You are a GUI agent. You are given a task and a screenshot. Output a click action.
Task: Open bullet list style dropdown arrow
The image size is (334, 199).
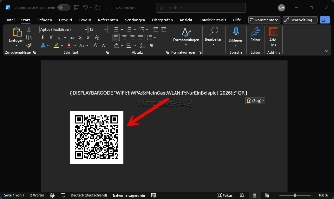click(x=122, y=30)
